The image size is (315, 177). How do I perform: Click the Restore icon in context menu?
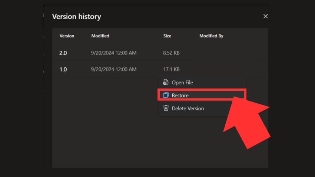tap(166, 96)
